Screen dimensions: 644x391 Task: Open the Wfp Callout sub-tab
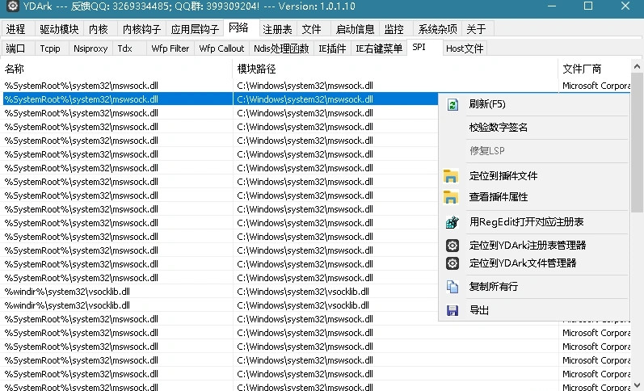click(x=221, y=48)
